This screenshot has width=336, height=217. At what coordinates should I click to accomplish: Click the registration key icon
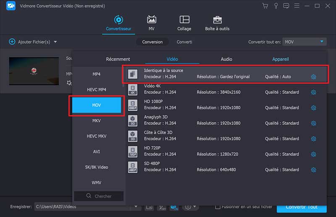coord(276,6)
